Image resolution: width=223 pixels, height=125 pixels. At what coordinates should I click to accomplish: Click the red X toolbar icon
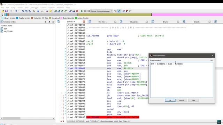pos(77,11)
